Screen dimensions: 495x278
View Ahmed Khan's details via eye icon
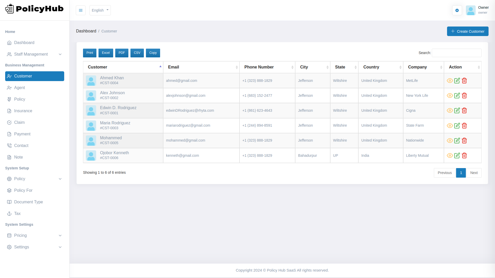point(450,81)
